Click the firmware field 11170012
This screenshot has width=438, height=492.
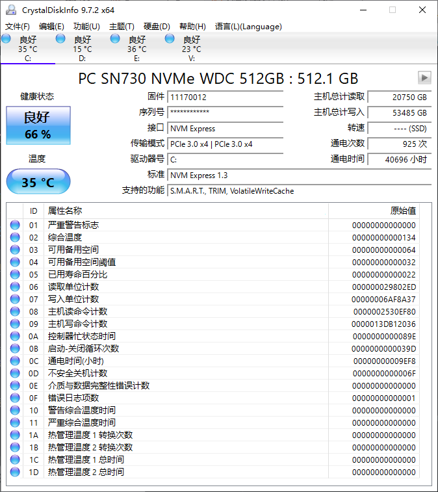tap(225, 97)
